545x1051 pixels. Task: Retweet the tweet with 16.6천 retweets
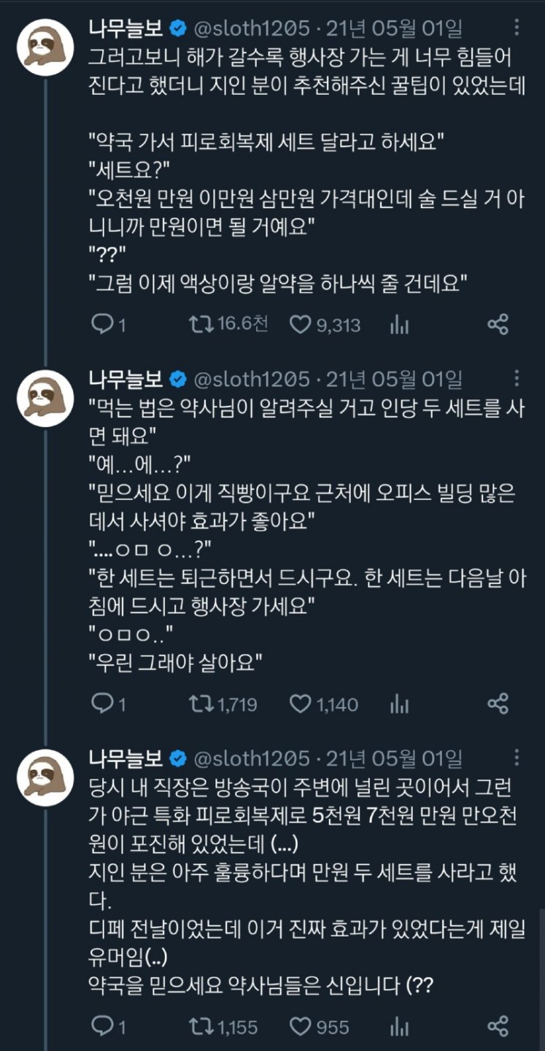tap(201, 324)
